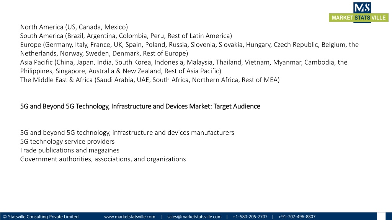Click the +1-580-205-2707 phone number

pos(250,217)
